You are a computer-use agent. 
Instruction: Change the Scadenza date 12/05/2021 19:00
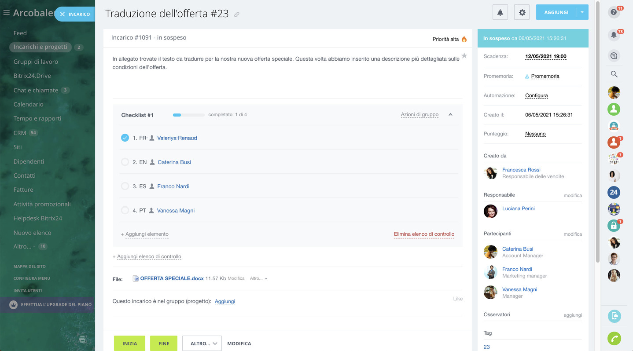[x=546, y=56]
